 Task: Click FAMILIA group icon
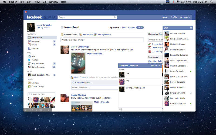pyautogui.click(x=29, y=83)
